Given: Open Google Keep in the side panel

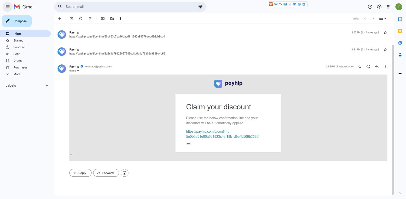Looking at the screenshot, I should coord(400,31).
